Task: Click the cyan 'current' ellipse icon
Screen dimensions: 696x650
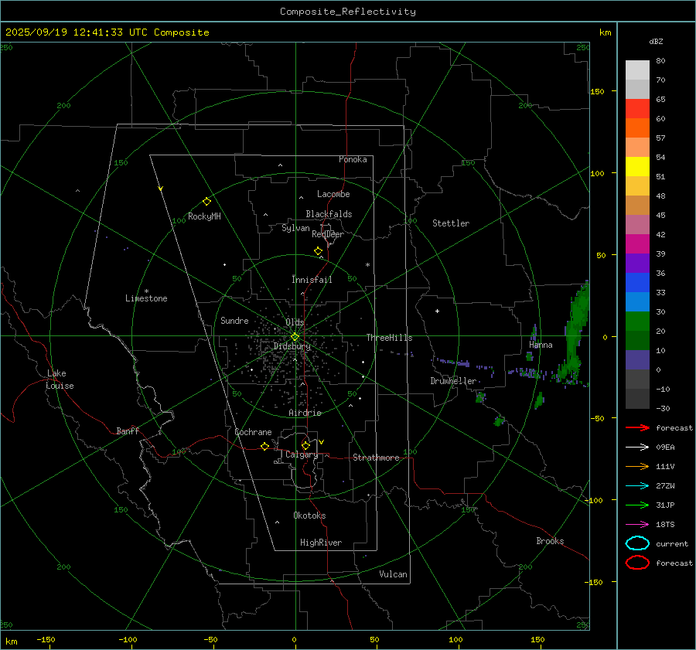Action: [x=637, y=543]
